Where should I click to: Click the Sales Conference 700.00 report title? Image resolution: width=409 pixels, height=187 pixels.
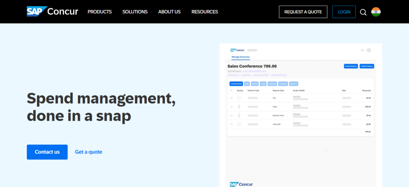tap(252, 66)
